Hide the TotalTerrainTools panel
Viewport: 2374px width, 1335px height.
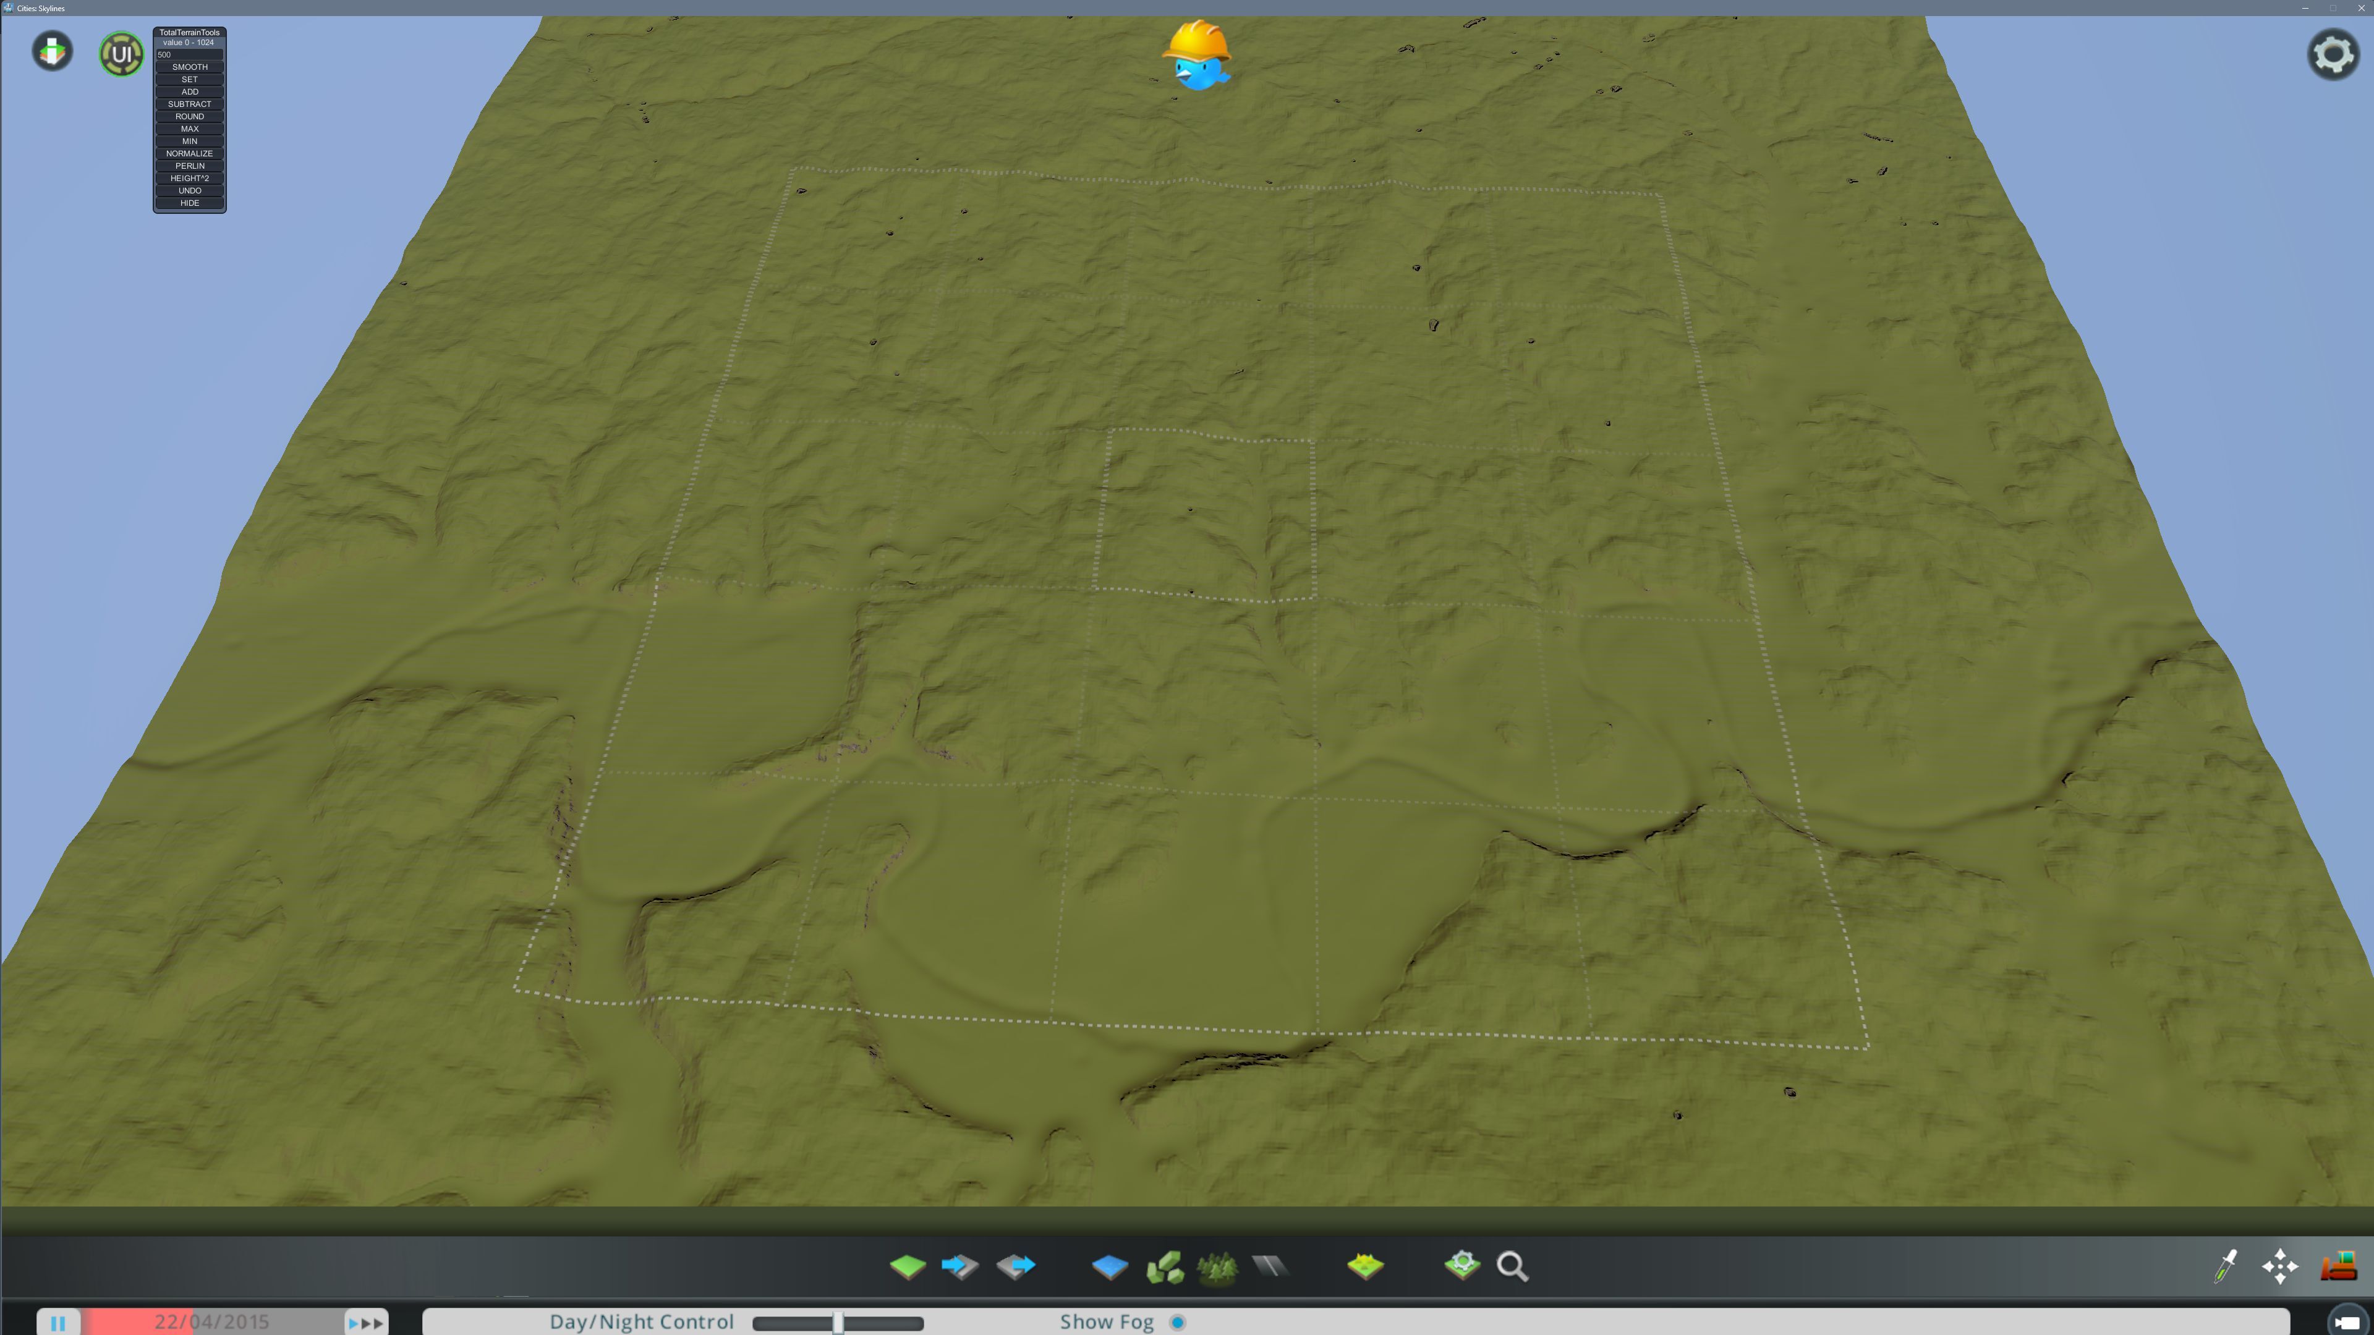[x=189, y=203]
